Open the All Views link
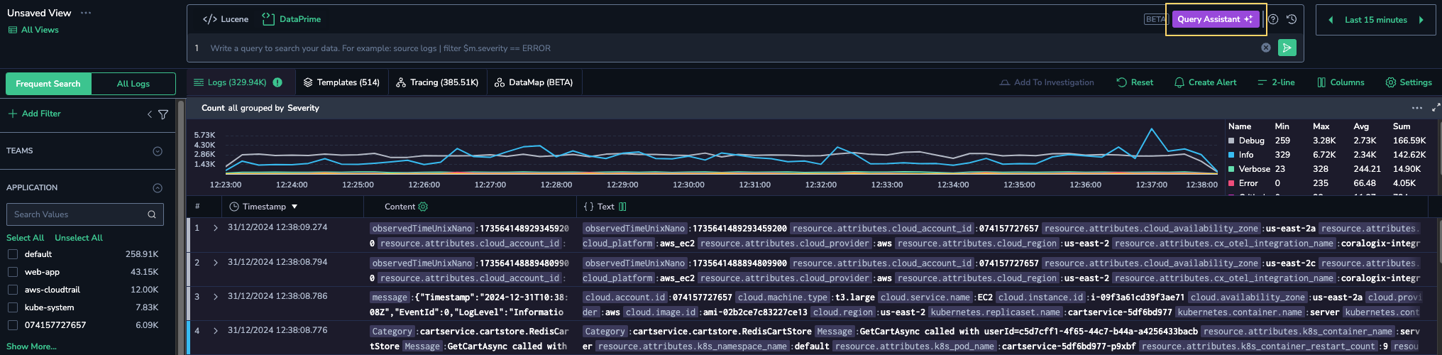This screenshot has height=355, width=1442. (x=33, y=30)
